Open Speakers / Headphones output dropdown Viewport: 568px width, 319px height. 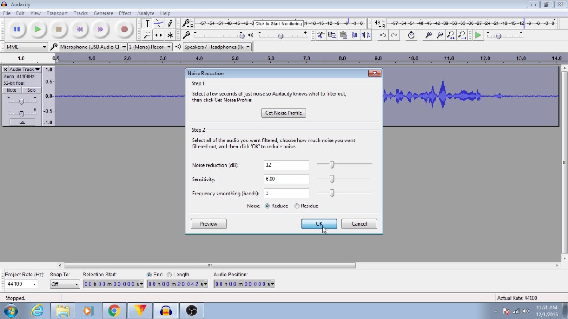point(217,47)
